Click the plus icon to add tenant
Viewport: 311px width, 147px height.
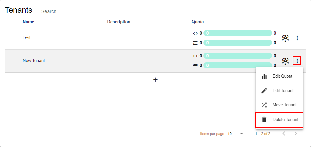pyautogui.click(x=155, y=80)
